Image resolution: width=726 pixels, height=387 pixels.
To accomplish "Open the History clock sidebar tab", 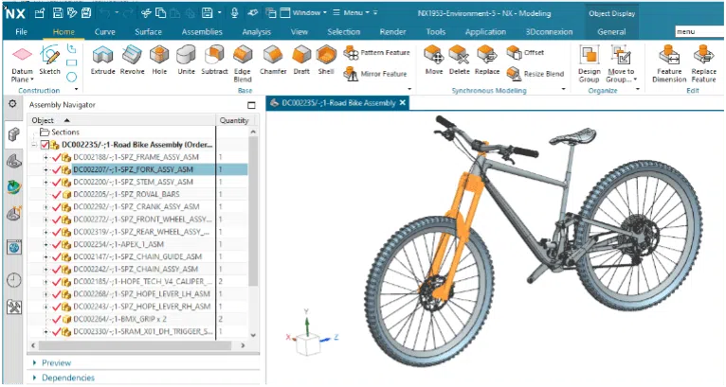I will point(14,280).
